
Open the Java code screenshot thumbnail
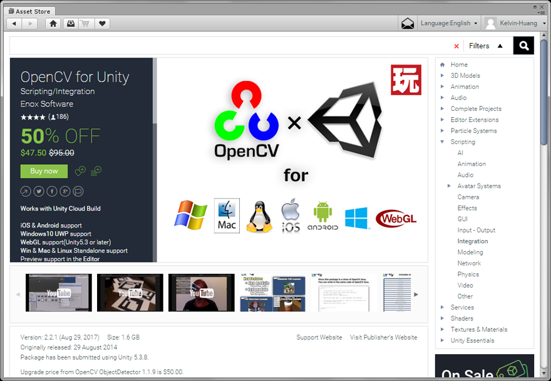click(344, 293)
